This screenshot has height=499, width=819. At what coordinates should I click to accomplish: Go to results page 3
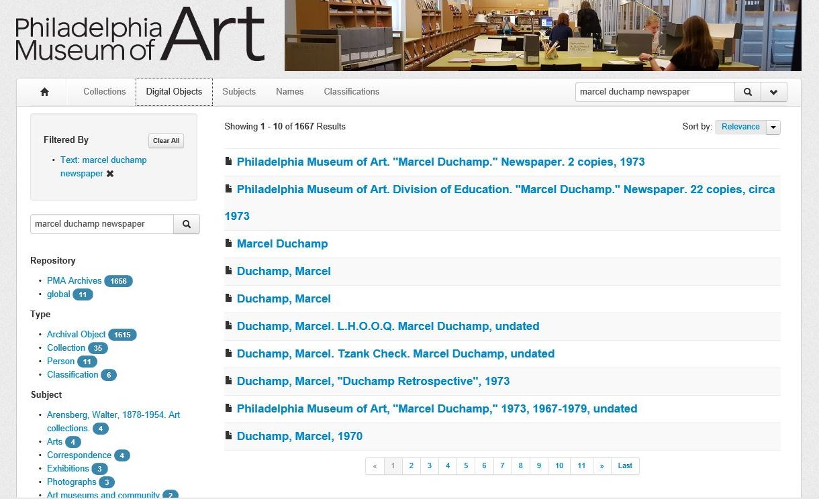pyautogui.click(x=429, y=466)
